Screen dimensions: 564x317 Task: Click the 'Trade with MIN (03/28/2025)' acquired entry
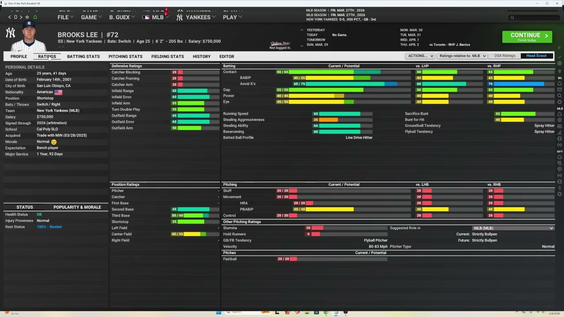(x=62, y=135)
